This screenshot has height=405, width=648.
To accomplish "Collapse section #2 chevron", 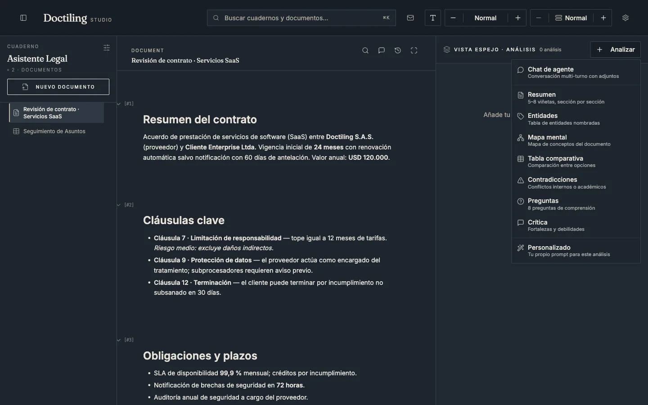I will [x=119, y=205].
